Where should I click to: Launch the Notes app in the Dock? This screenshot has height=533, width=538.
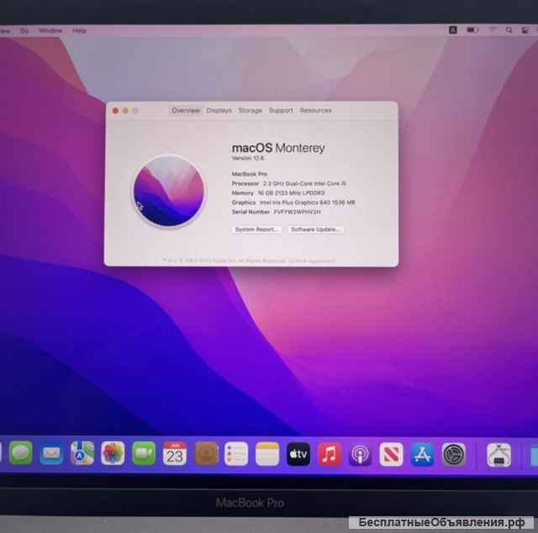coord(267,454)
